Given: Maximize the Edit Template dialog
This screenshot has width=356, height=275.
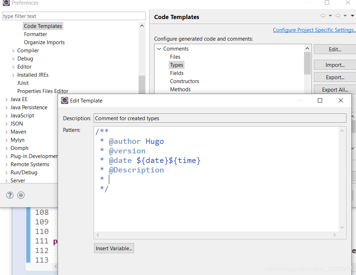Looking at the screenshot, I should (x=320, y=100).
